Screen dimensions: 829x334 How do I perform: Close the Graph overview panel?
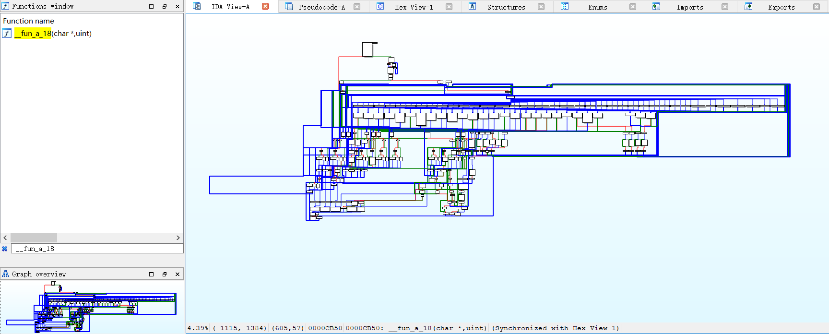tap(178, 274)
